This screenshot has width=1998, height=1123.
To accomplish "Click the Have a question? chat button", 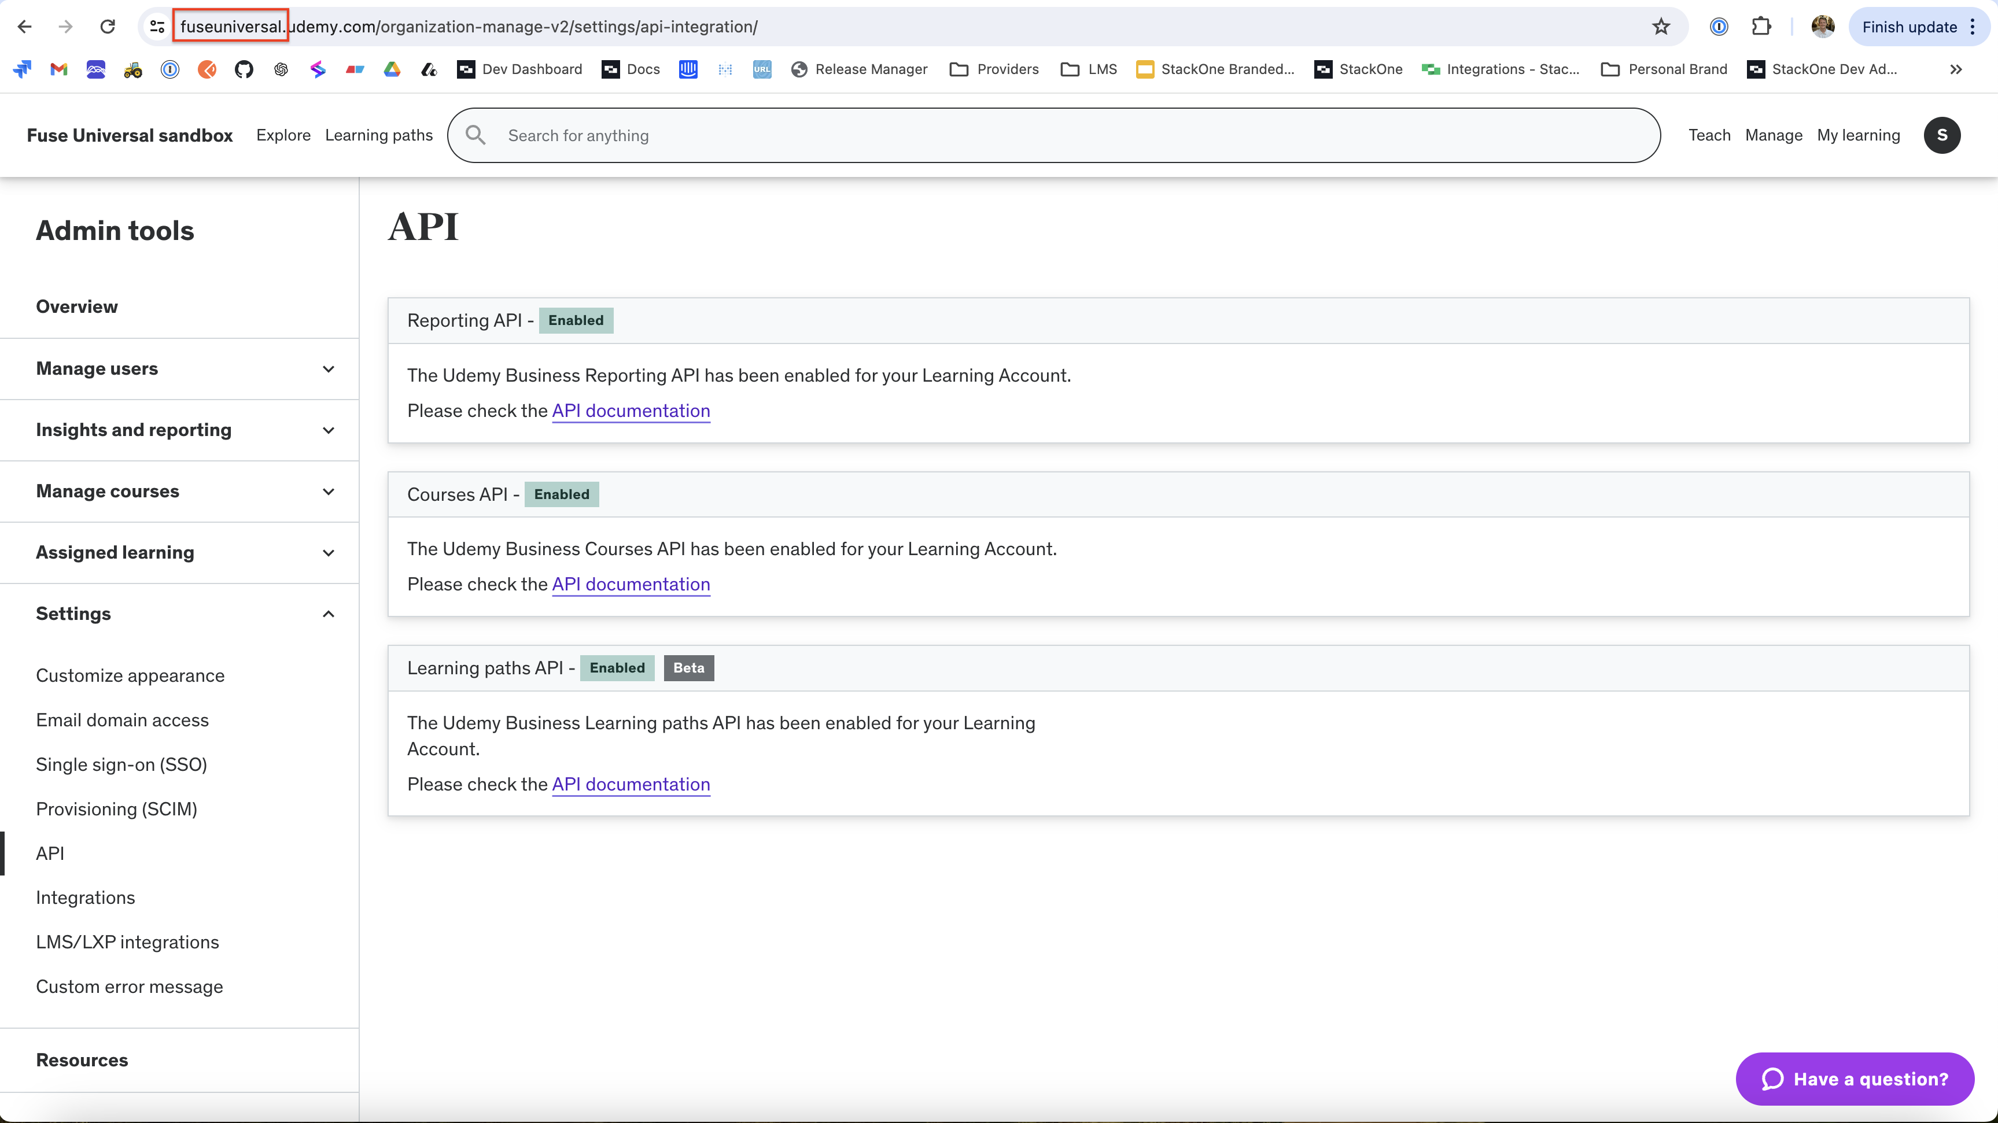I will [x=1855, y=1079].
